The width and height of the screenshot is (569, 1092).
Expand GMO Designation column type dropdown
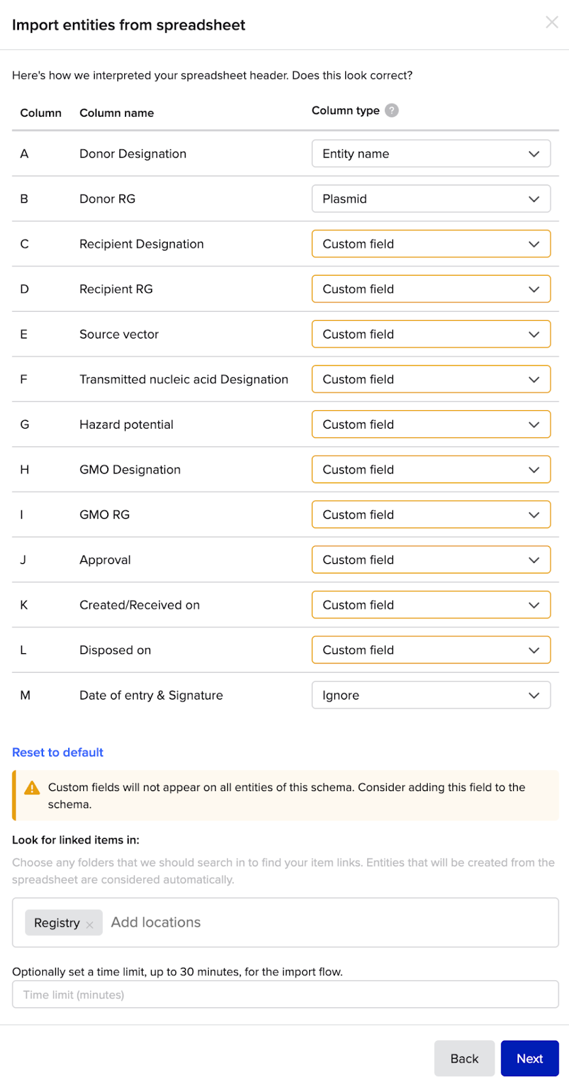[x=431, y=469]
